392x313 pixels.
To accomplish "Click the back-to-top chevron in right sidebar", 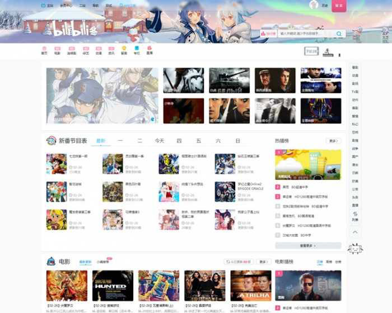I will 355,232.
